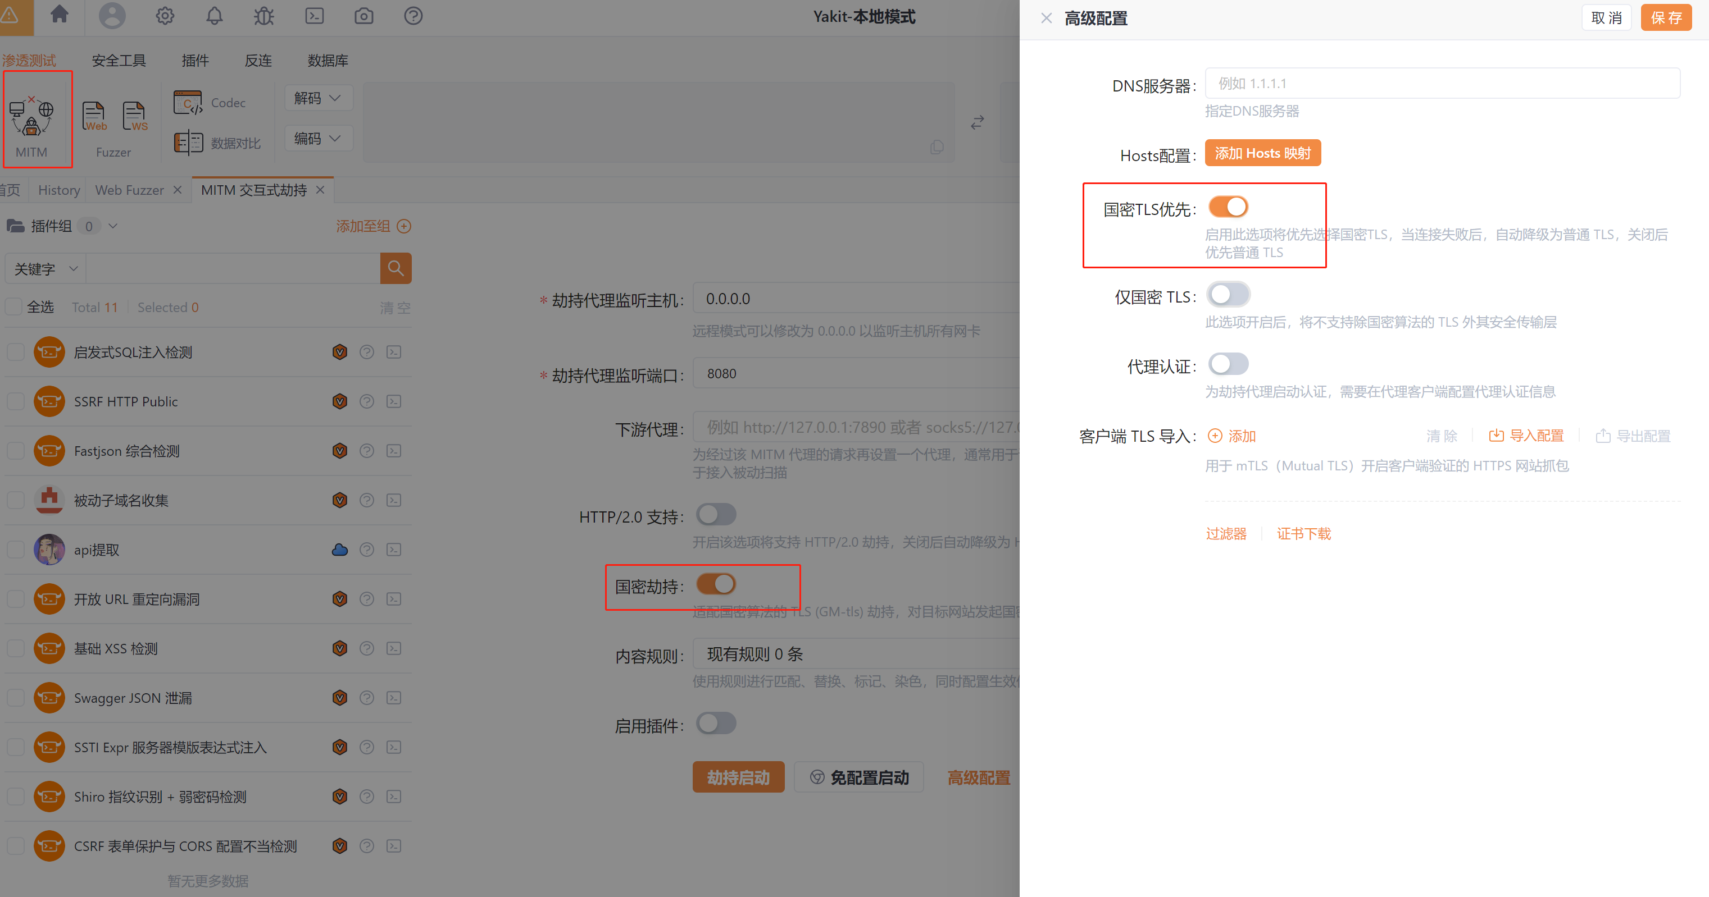Viewport: 1709px width, 897px height.
Task: Click the DNS服务器 input field
Action: pos(1442,84)
